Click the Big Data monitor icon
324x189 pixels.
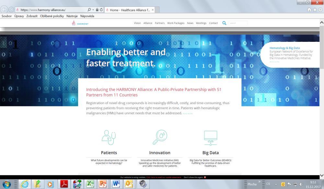[211, 138]
